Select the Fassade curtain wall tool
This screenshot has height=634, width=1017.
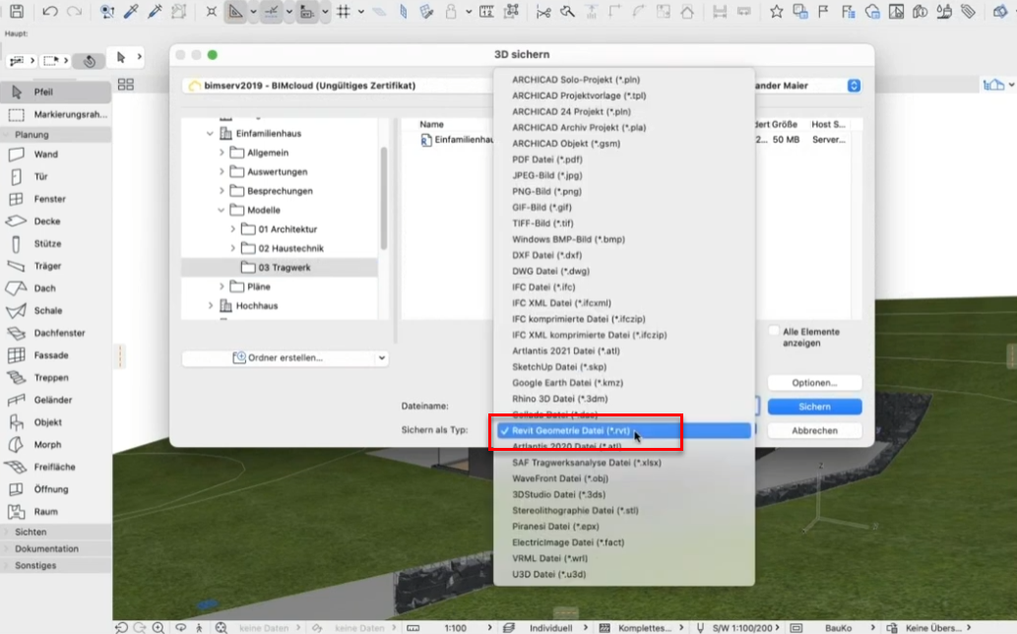click(50, 355)
